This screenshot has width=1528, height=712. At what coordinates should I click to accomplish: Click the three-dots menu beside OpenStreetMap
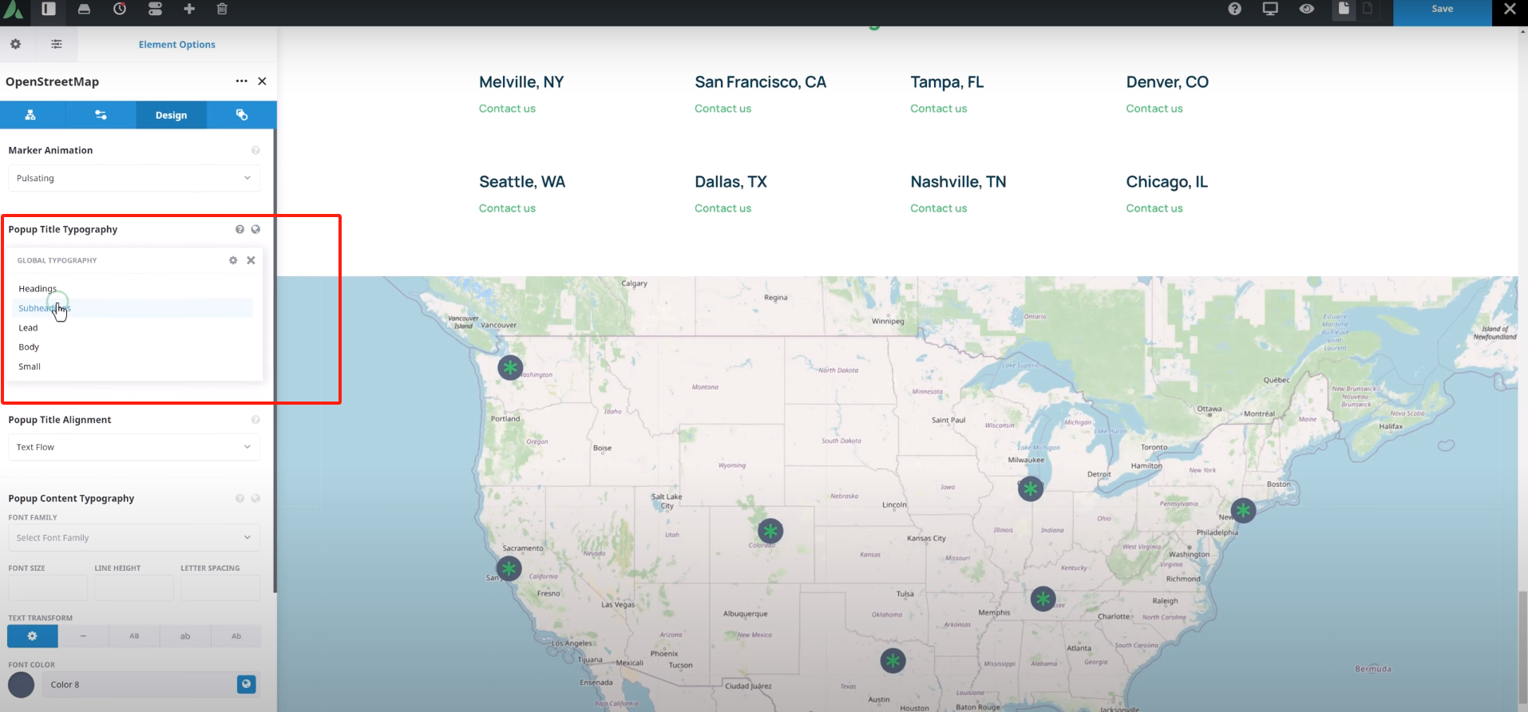coord(241,81)
